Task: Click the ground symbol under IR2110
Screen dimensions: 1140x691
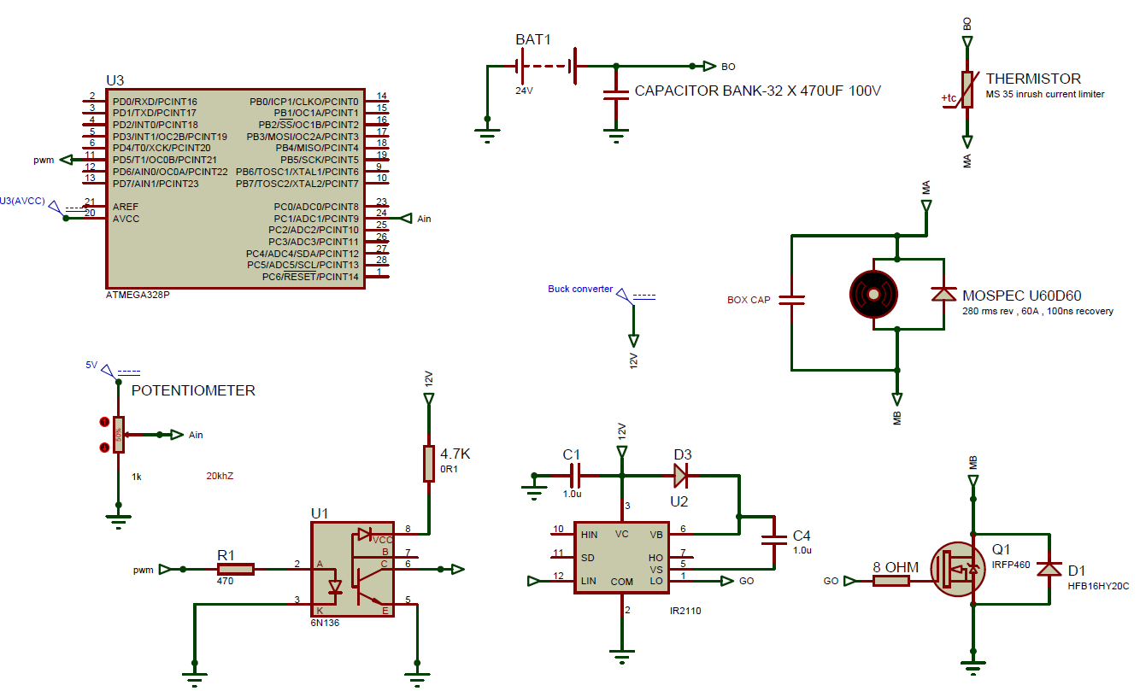Action: click(623, 656)
